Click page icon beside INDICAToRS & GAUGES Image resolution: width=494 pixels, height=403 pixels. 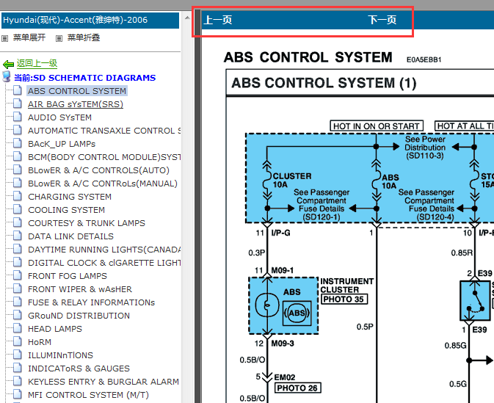[18, 368]
